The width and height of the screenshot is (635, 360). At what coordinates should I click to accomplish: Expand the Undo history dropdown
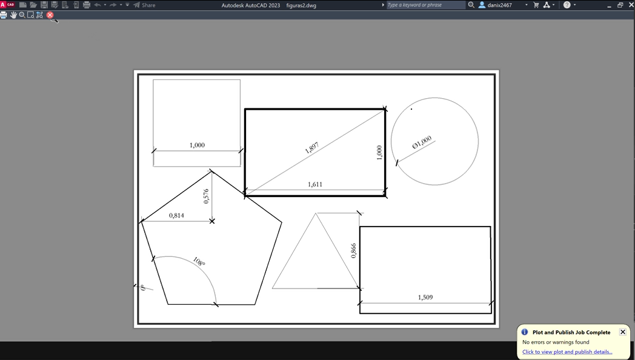click(105, 5)
